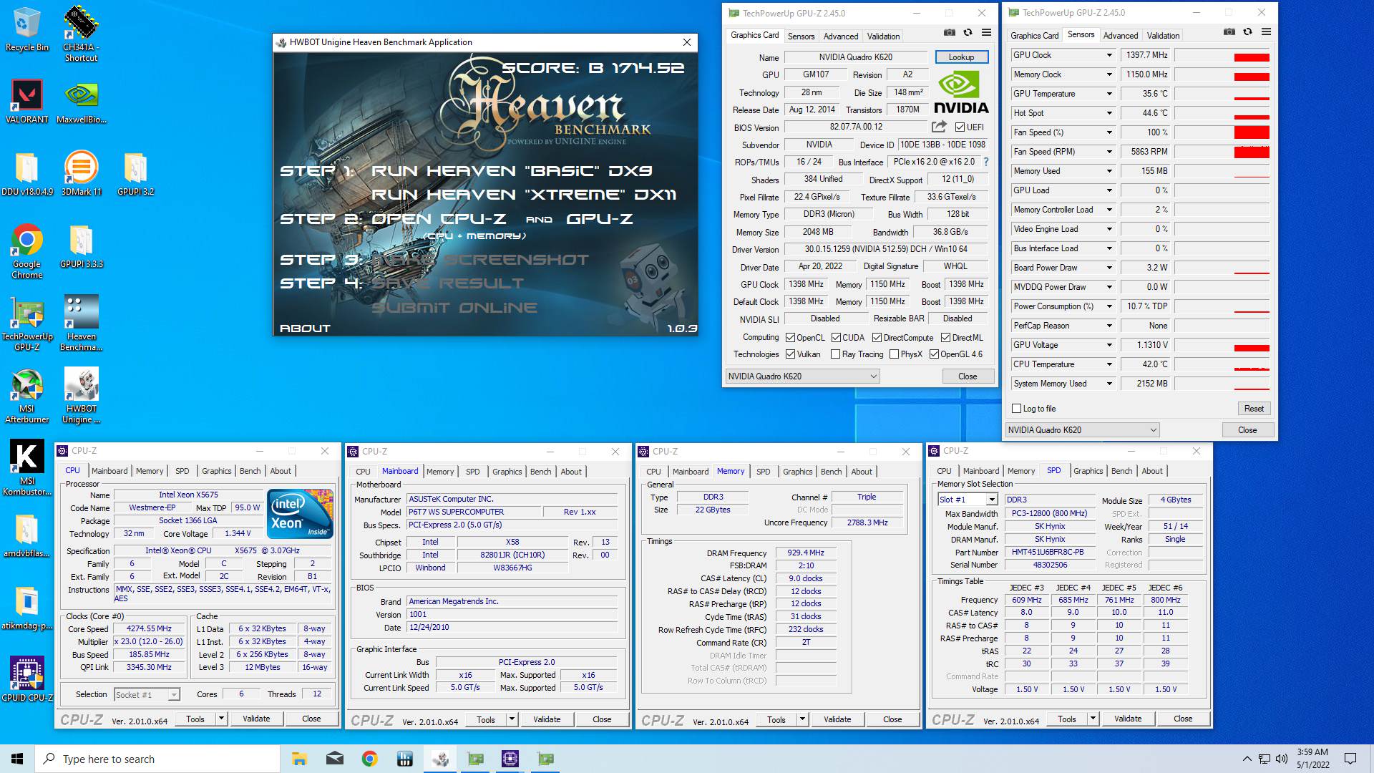Toggle PhysX checkbox in GPU-Z

tap(894, 354)
